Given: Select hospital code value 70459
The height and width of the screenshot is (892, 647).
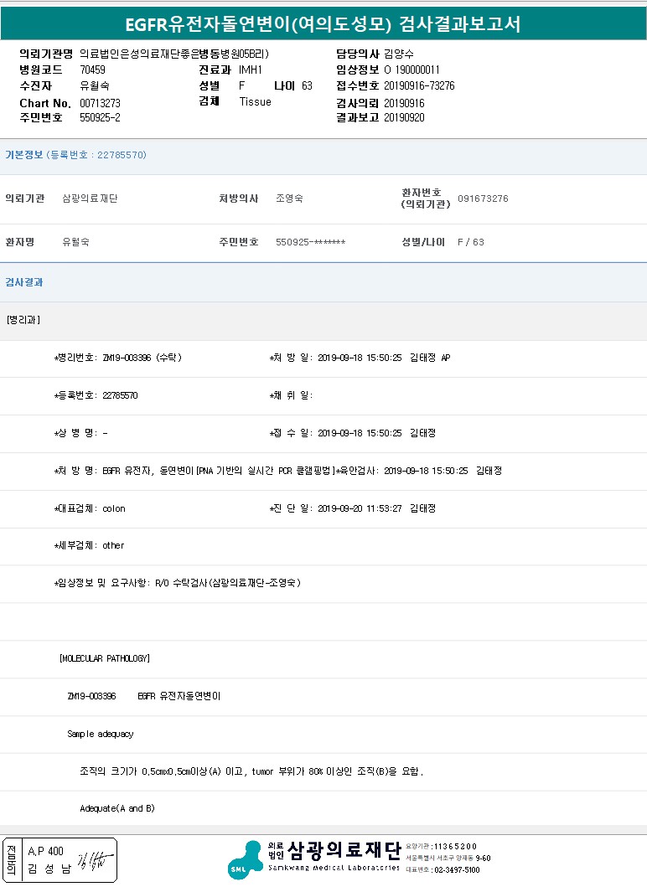Looking at the screenshot, I should [x=92, y=70].
